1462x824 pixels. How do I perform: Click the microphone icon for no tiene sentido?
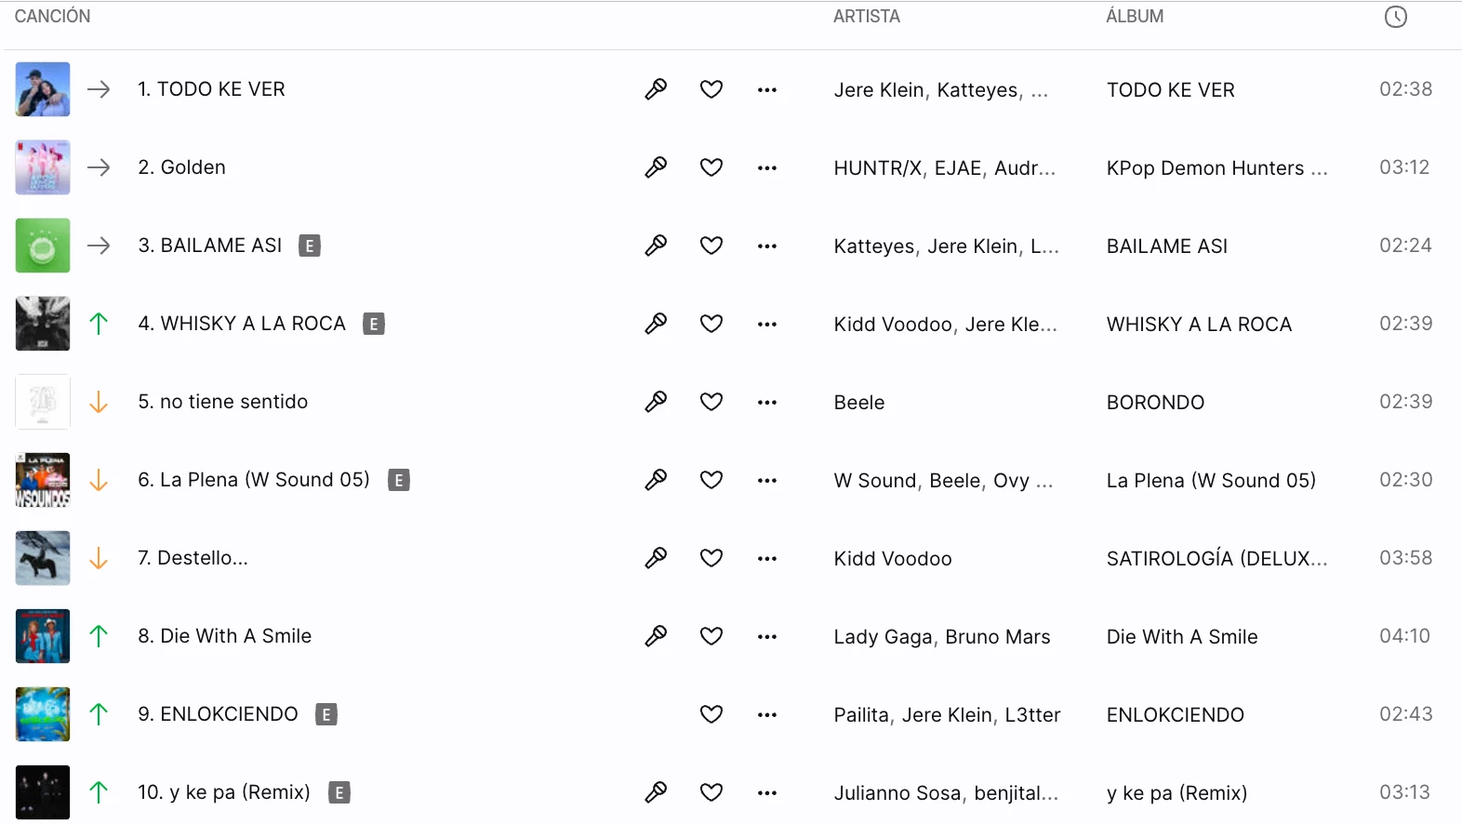656,402
